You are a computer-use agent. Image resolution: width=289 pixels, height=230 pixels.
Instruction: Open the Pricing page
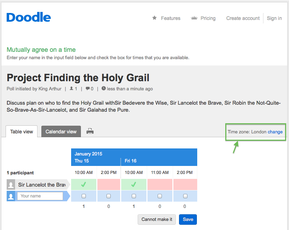[208, 18]
